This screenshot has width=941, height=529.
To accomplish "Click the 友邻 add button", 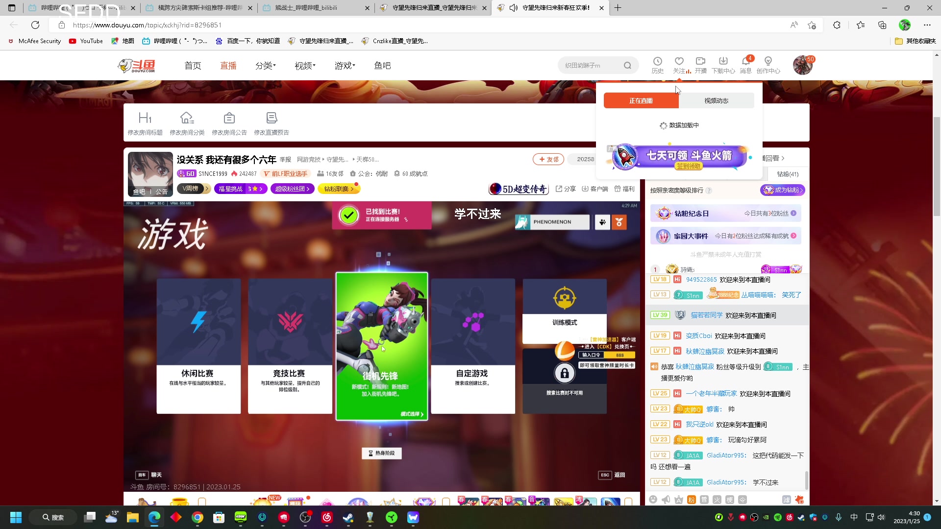I will point(548,159).
